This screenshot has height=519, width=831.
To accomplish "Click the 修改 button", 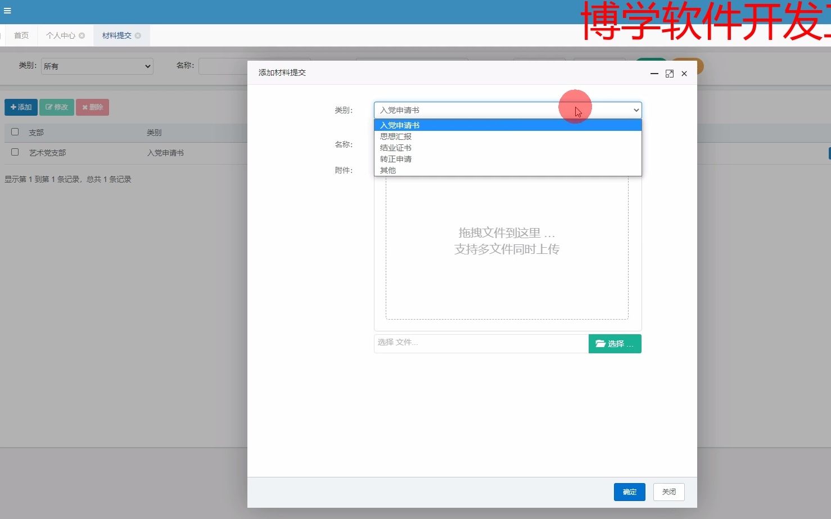I will click(57, 107).
